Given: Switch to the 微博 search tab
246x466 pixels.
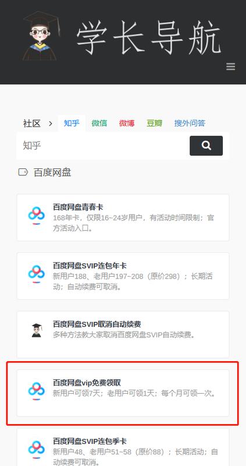Looking at the screenshot, I should pos(127,123).
